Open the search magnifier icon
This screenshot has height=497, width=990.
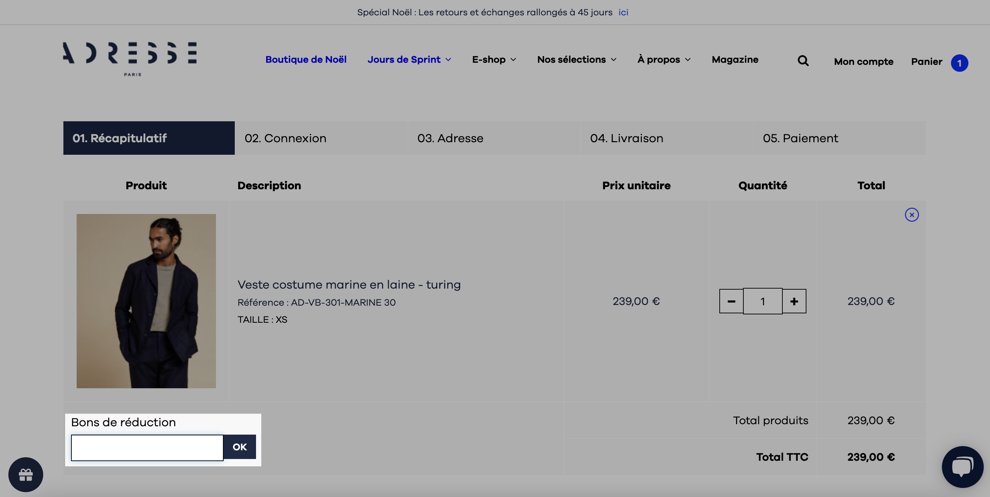click(x=803, y=61)
